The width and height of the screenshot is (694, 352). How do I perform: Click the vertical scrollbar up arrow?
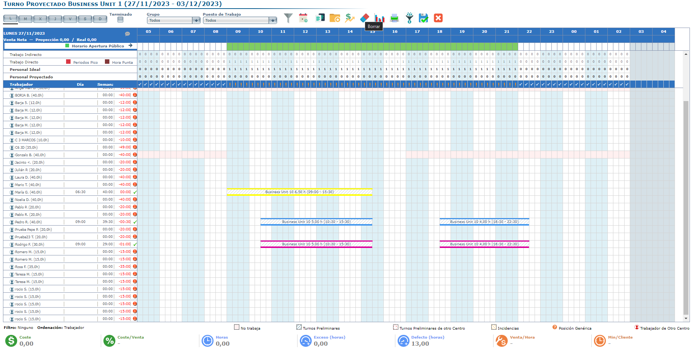click(x=686, y=54)
